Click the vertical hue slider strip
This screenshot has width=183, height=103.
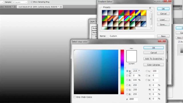(122, 72)
